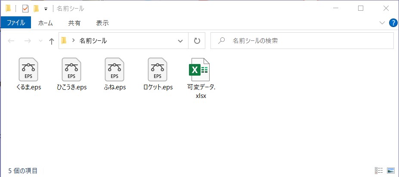Go up one folder level
The width and height of the screenshot is (399, 177).
52,41
